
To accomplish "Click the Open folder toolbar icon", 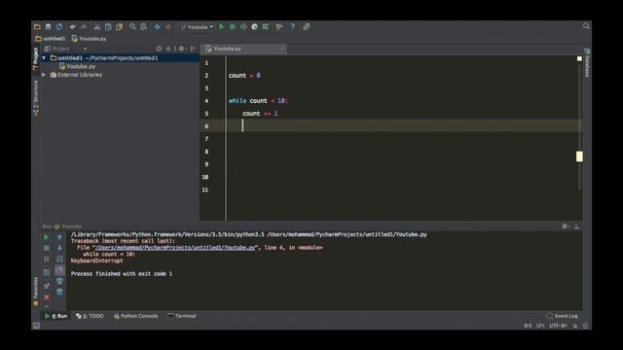I will (x=37, y=27).
